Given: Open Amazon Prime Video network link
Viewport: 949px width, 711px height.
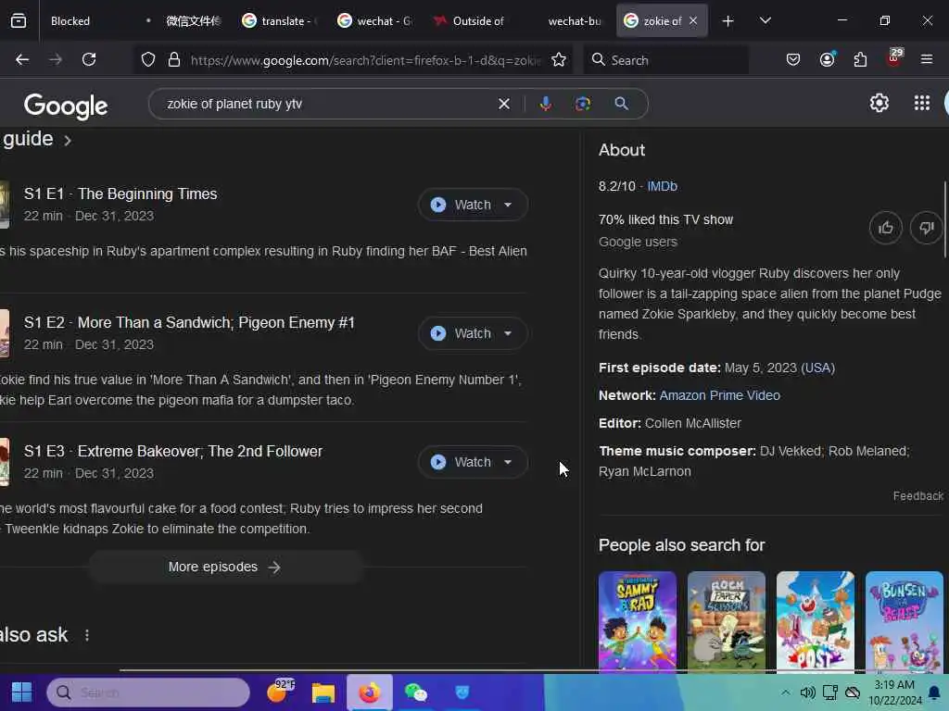Looking at the screenshot, I should click(x=719, y=395).
